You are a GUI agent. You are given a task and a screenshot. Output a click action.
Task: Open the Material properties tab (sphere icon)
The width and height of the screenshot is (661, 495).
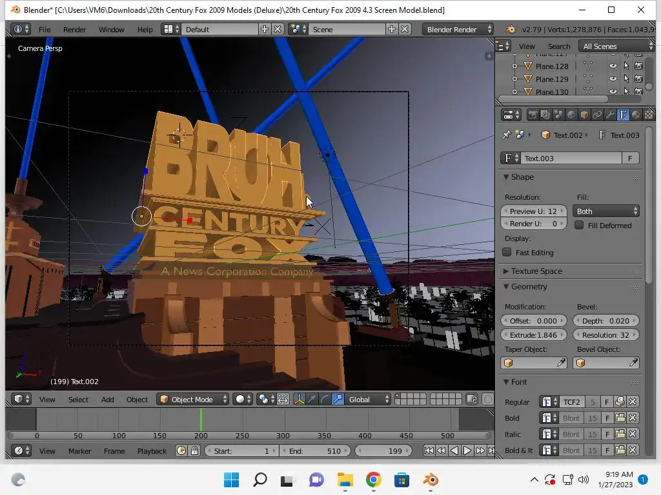coord(636,115)
